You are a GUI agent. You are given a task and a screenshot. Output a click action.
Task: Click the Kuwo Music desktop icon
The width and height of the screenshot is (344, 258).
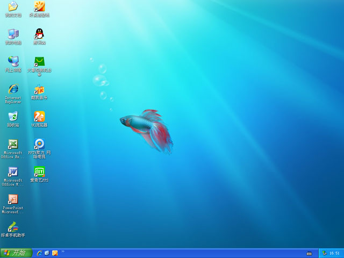pos(39,89)
